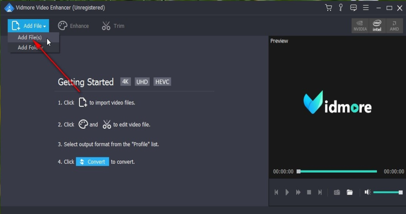Click the 'to convert.' text
Viewport: 406px width, 214px height.
pos(123,162)
